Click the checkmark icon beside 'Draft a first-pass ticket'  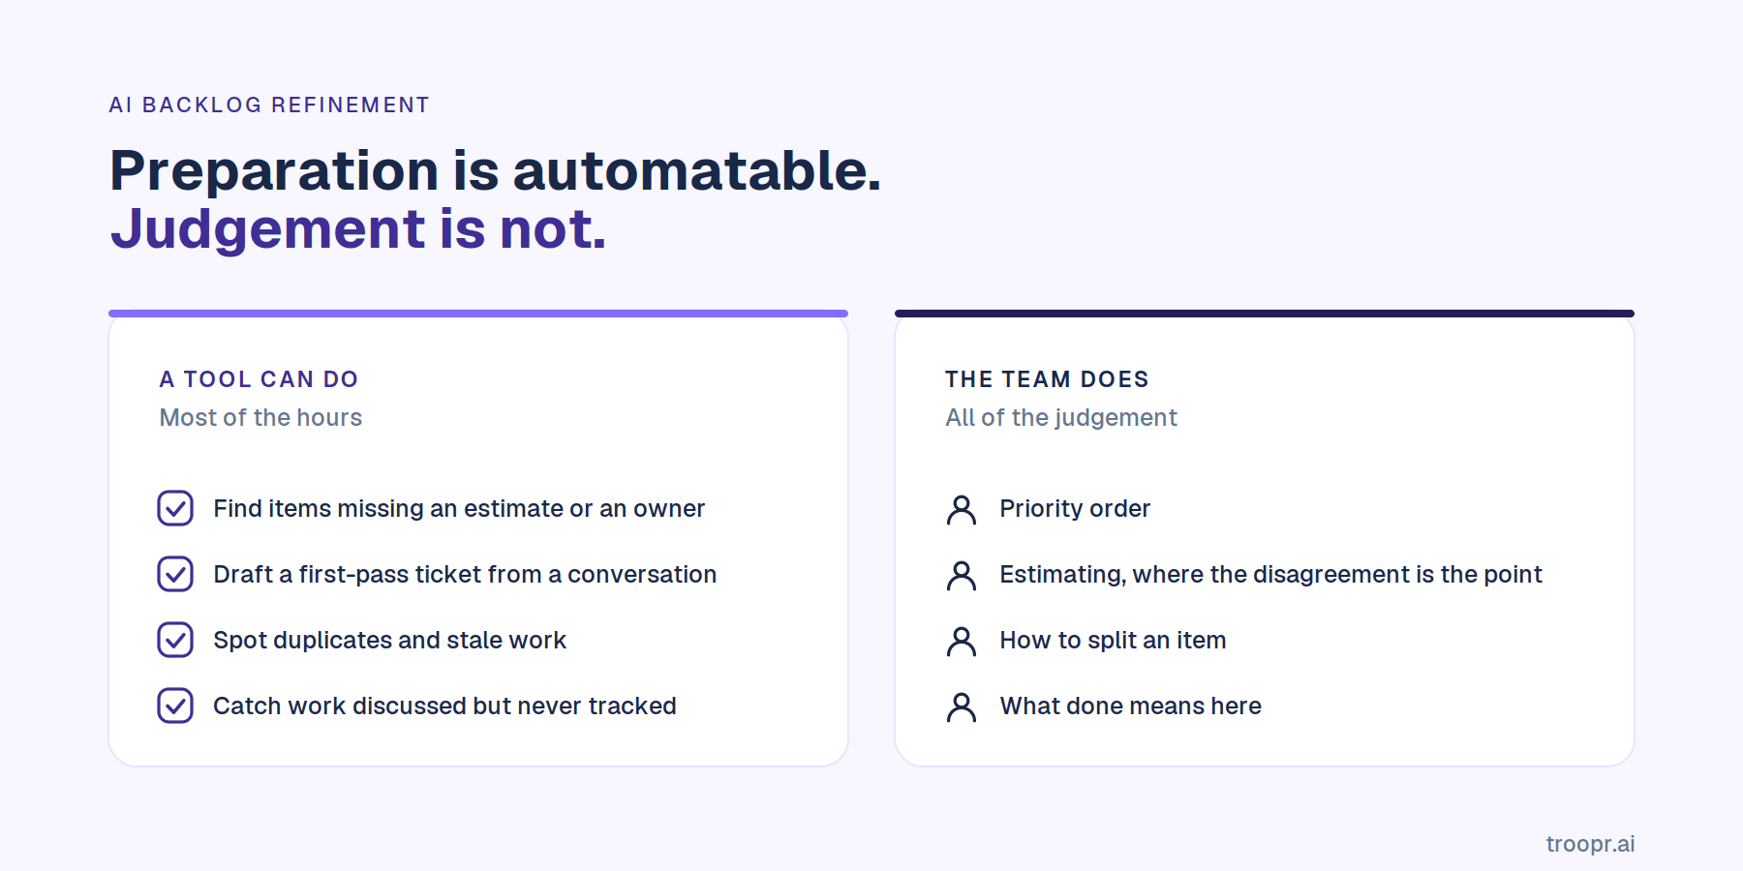pos(175,574)
